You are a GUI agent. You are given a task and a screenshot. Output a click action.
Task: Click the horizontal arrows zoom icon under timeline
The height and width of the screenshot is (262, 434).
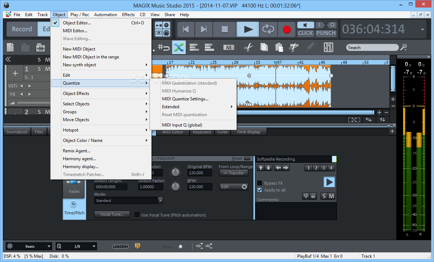pyautogui.click(x=368, y=120)
